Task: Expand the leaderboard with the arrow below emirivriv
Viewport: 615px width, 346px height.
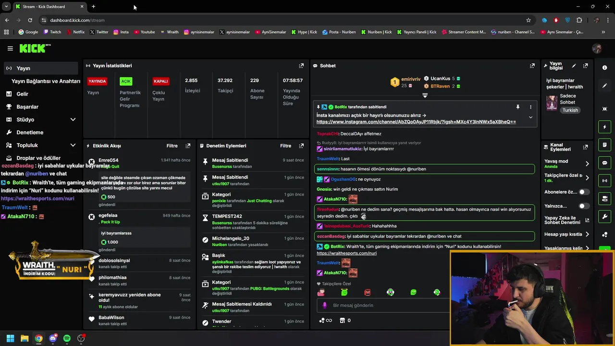Action: (425, 96)
